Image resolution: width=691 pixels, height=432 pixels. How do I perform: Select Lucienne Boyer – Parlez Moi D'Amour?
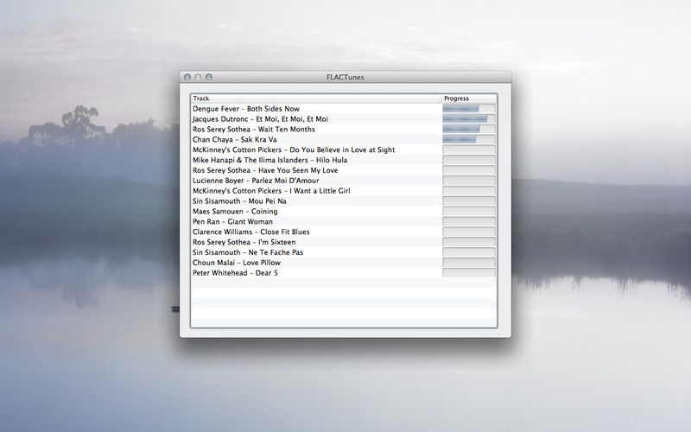[316, 181]
